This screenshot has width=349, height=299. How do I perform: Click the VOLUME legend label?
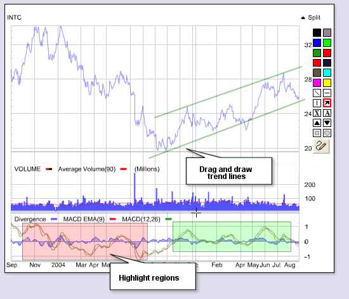(x=27, y=169)
